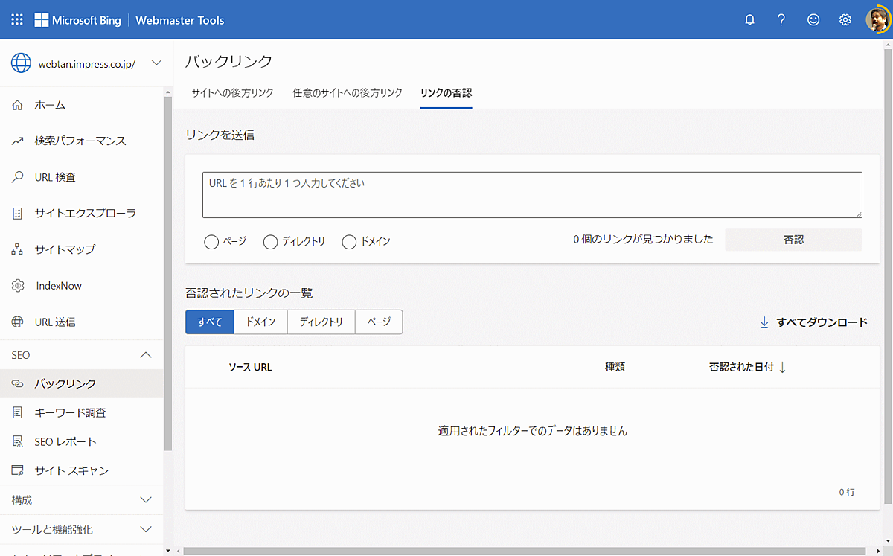893x556 pixels.
Task: Select the ディレクトリ radio button
Action: [271, 242]
